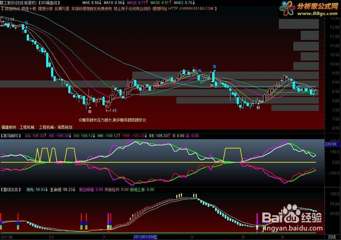Image resolution: width=341 pixels, height=240 pixels.
Task: Click the MA10: 8.56 readout
Action: (x=114, y=3)
